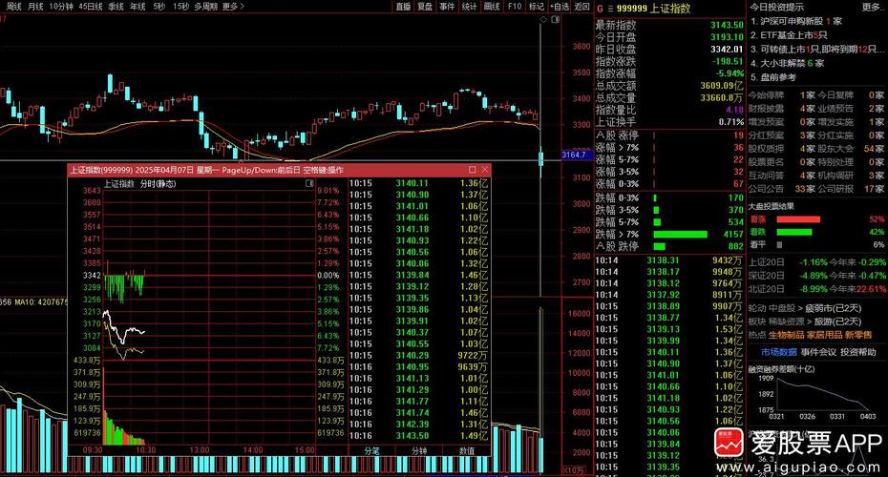The image size is (888, 477).
Task: Click the red 看涨 bullish vote bar
Action: click(x=798, y=219)
